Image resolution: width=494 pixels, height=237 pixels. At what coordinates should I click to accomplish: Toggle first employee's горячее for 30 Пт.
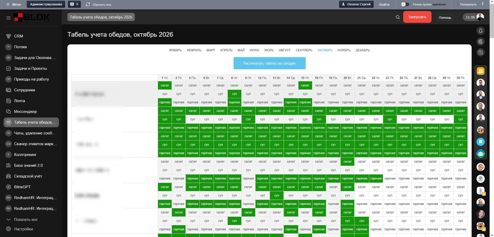461,102
